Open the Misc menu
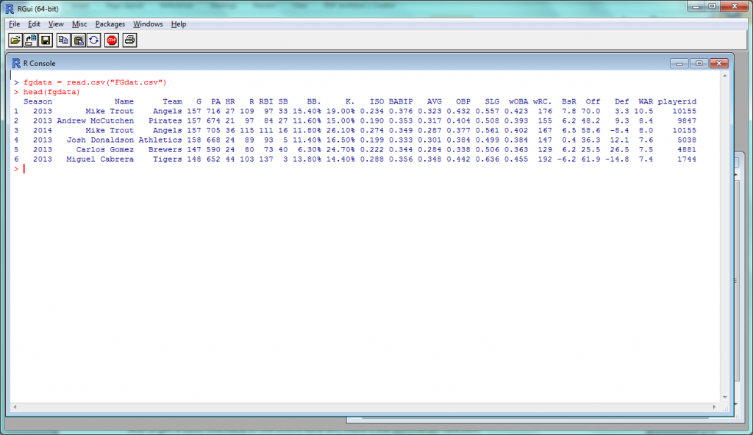The height and width of the screenshot is (435, 753). point(79,24)
